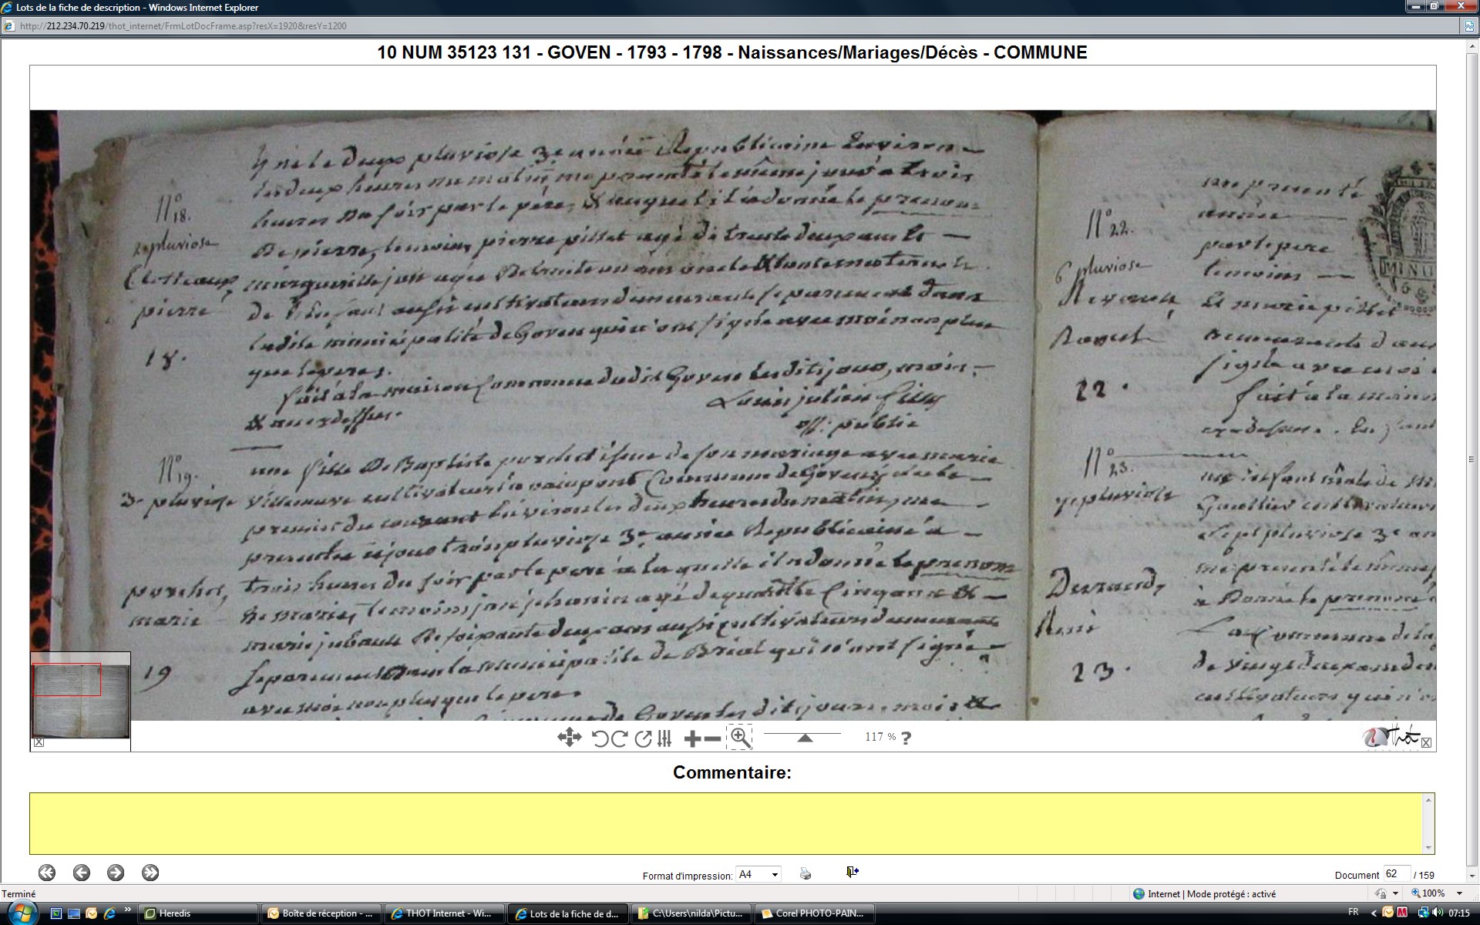Jump to the last document
The width and height of the screenshot is (1480, 925).
[150, 873]
